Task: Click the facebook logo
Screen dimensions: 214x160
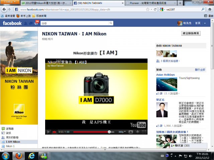Action: point(12,23)
